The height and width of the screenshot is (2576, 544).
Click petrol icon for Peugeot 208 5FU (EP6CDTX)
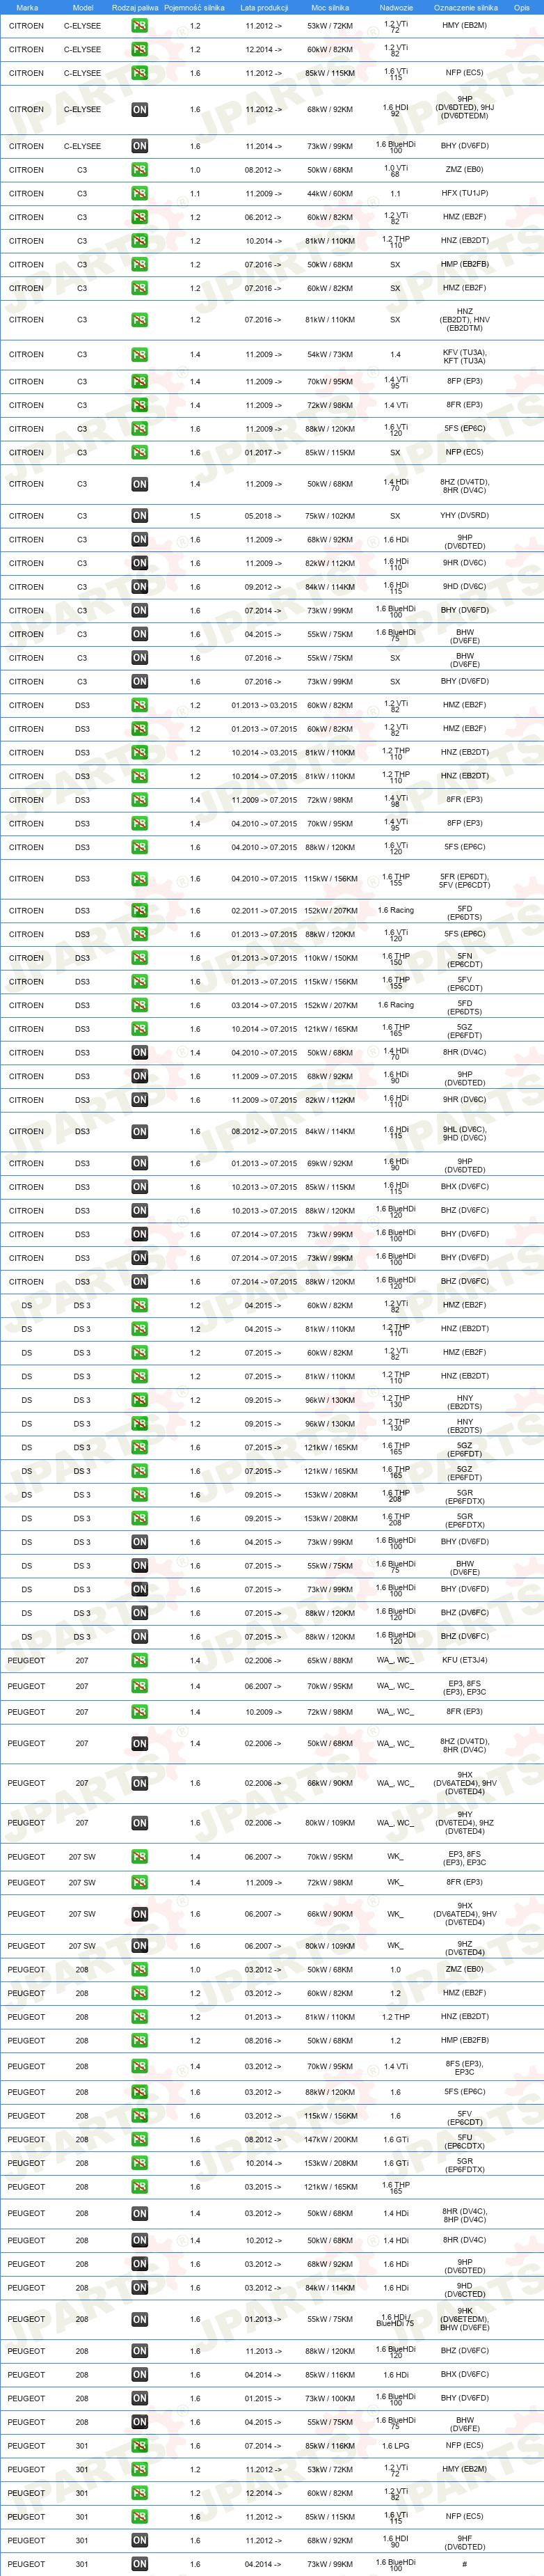point(139,2139)
